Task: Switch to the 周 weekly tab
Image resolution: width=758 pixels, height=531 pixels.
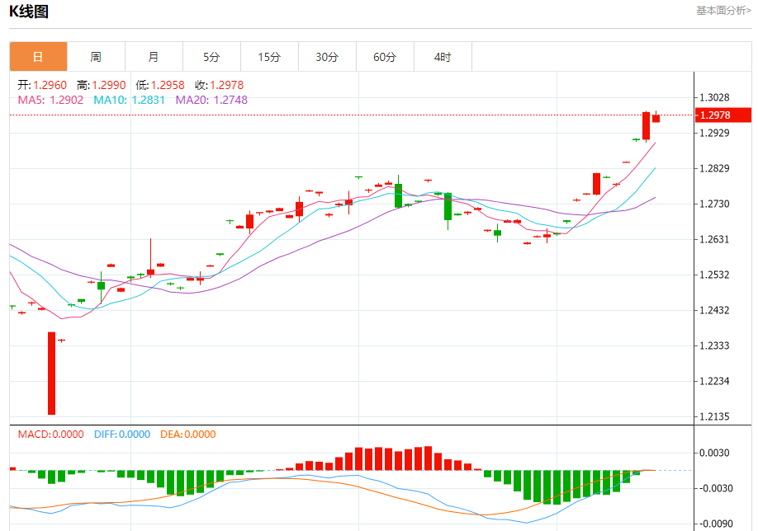Action: point(96,56)
